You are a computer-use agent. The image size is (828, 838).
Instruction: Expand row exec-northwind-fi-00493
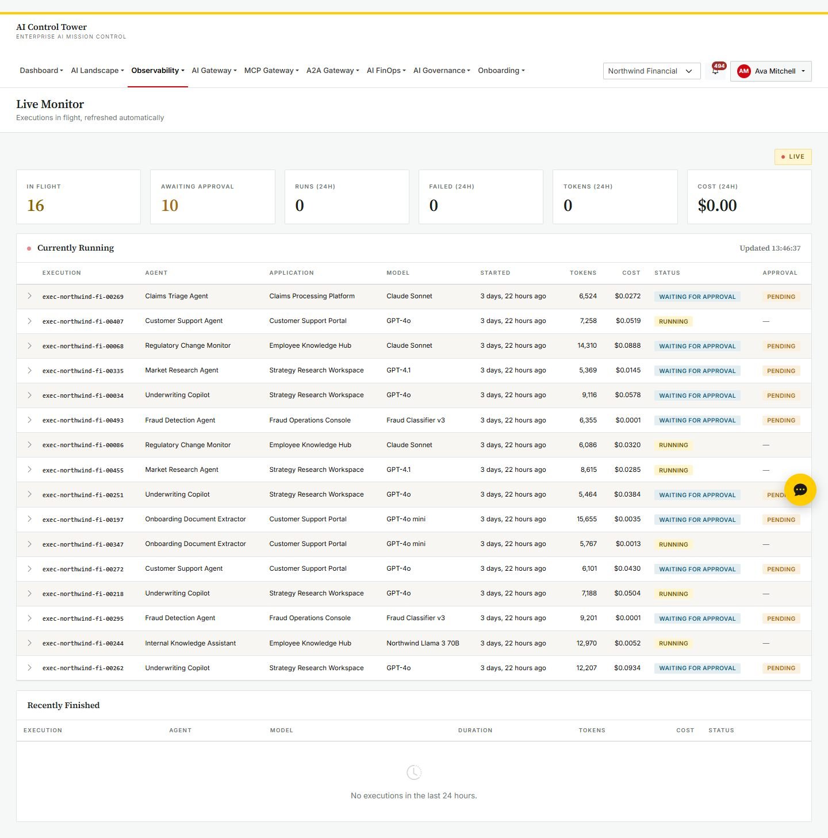29,420
